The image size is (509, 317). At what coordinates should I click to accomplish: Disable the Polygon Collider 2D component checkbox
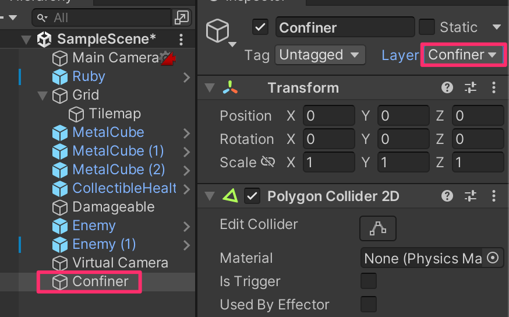252,196
